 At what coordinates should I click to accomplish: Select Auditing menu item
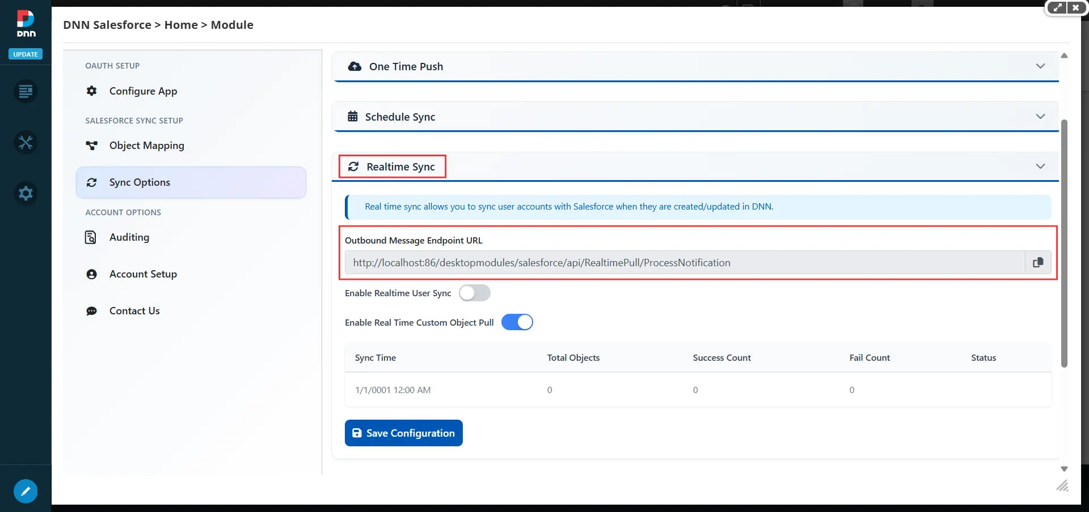[191, 237]
